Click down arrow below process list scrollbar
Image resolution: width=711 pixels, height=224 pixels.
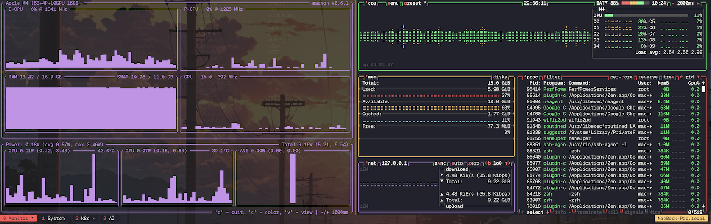[x=703, y=206]
